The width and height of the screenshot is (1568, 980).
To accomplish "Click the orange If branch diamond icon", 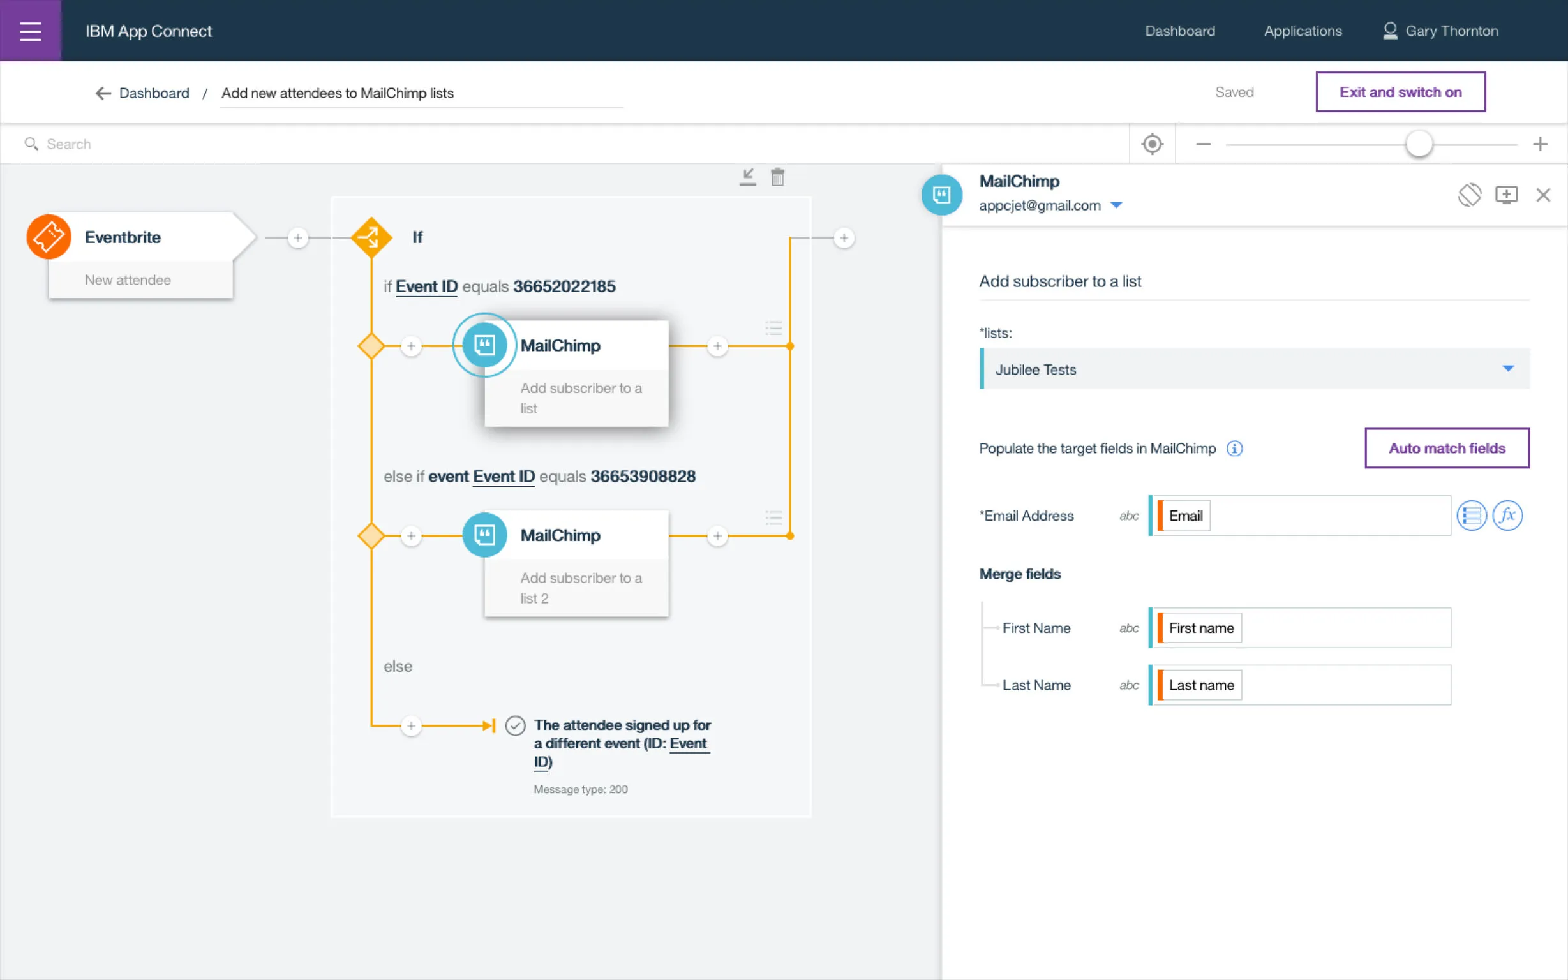I will (x=371, y=237).
